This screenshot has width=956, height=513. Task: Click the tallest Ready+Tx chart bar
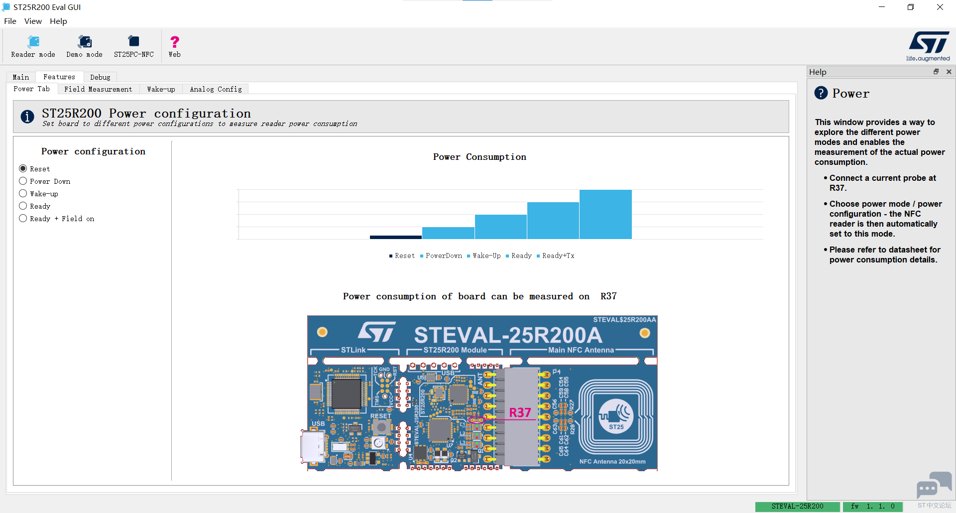605,214
